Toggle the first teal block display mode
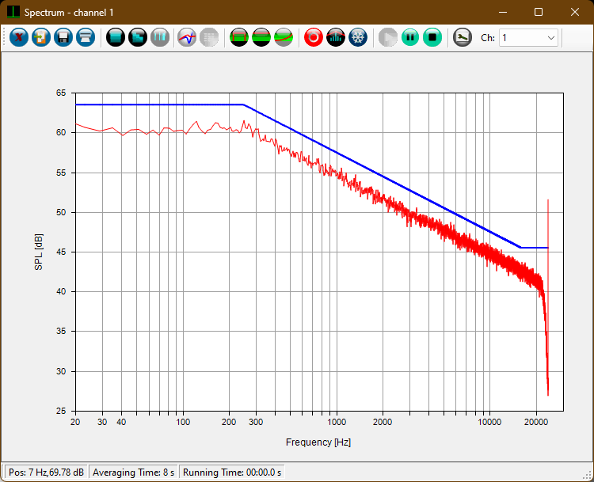This screenshot has width=594, height=482. coord(116,37)
